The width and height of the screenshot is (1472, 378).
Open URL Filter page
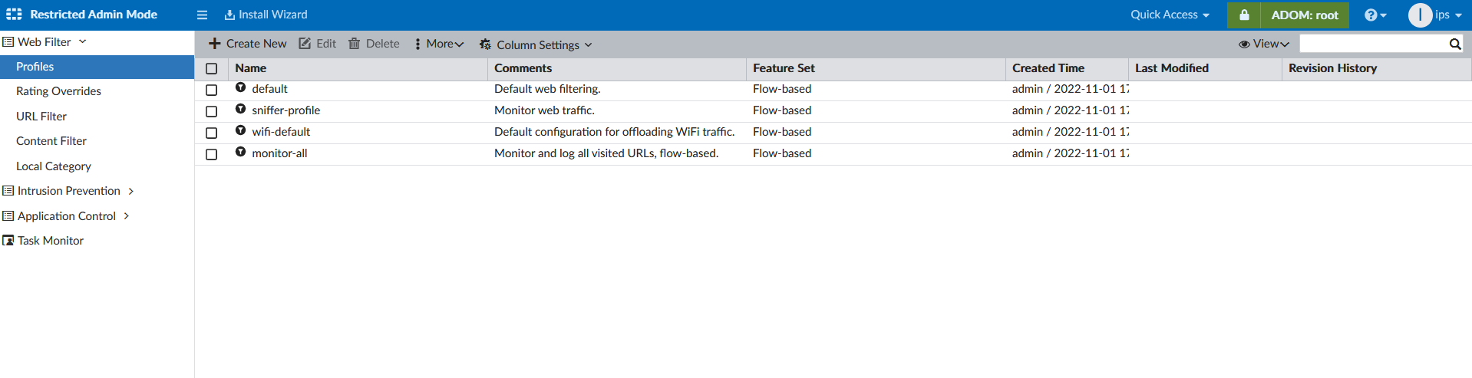click(x=41, y=117)
